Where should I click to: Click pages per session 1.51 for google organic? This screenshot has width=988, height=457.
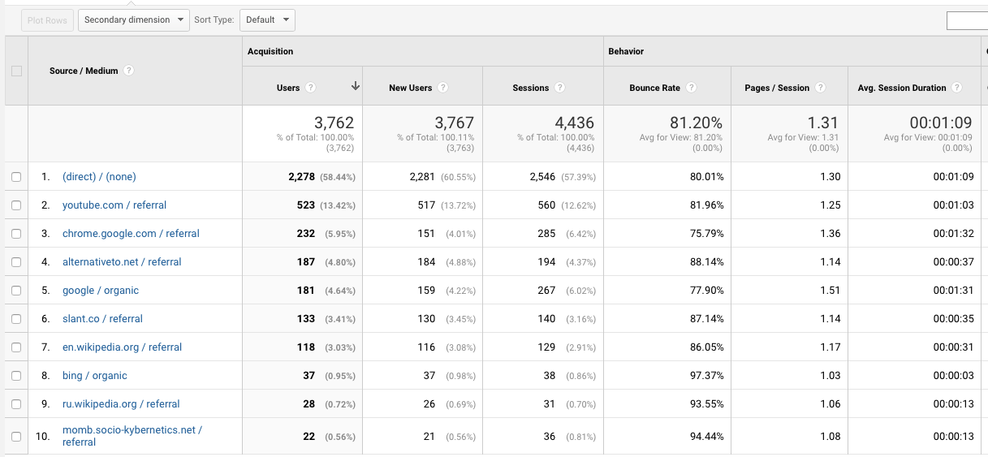pos(831,291)
